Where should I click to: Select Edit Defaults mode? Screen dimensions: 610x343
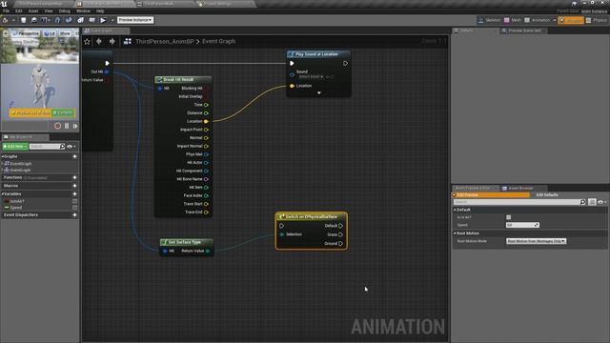tap(547, 194)
